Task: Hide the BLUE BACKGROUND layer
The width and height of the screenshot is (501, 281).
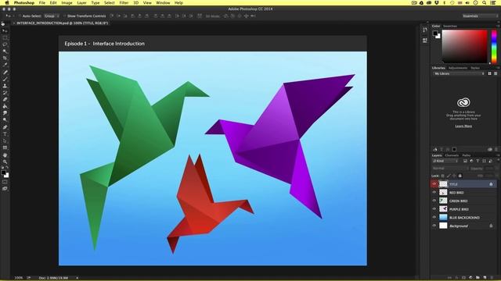Action: tap(434, 217)
